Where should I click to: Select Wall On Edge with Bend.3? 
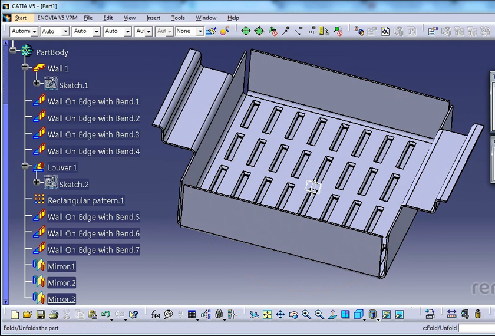[93, 134]
